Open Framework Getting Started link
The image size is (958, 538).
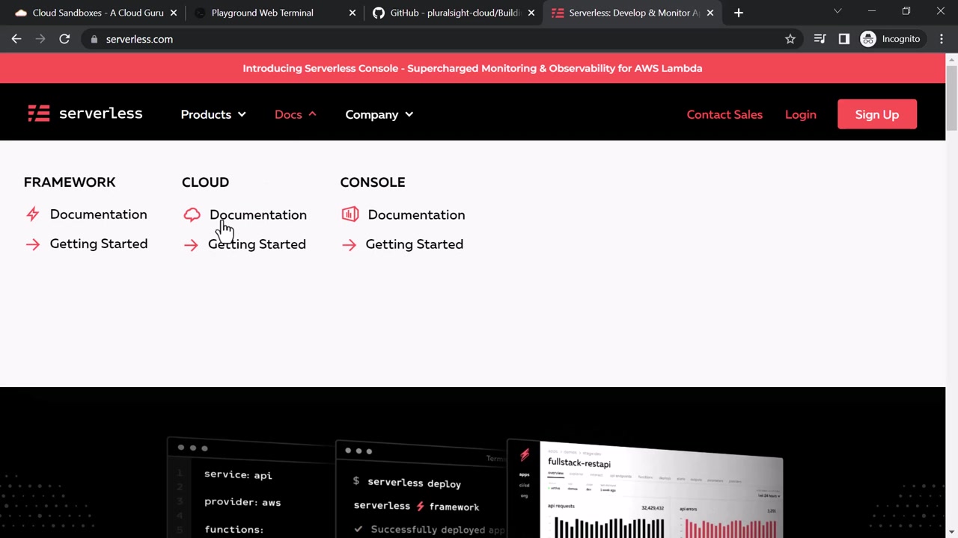(98, 244)
